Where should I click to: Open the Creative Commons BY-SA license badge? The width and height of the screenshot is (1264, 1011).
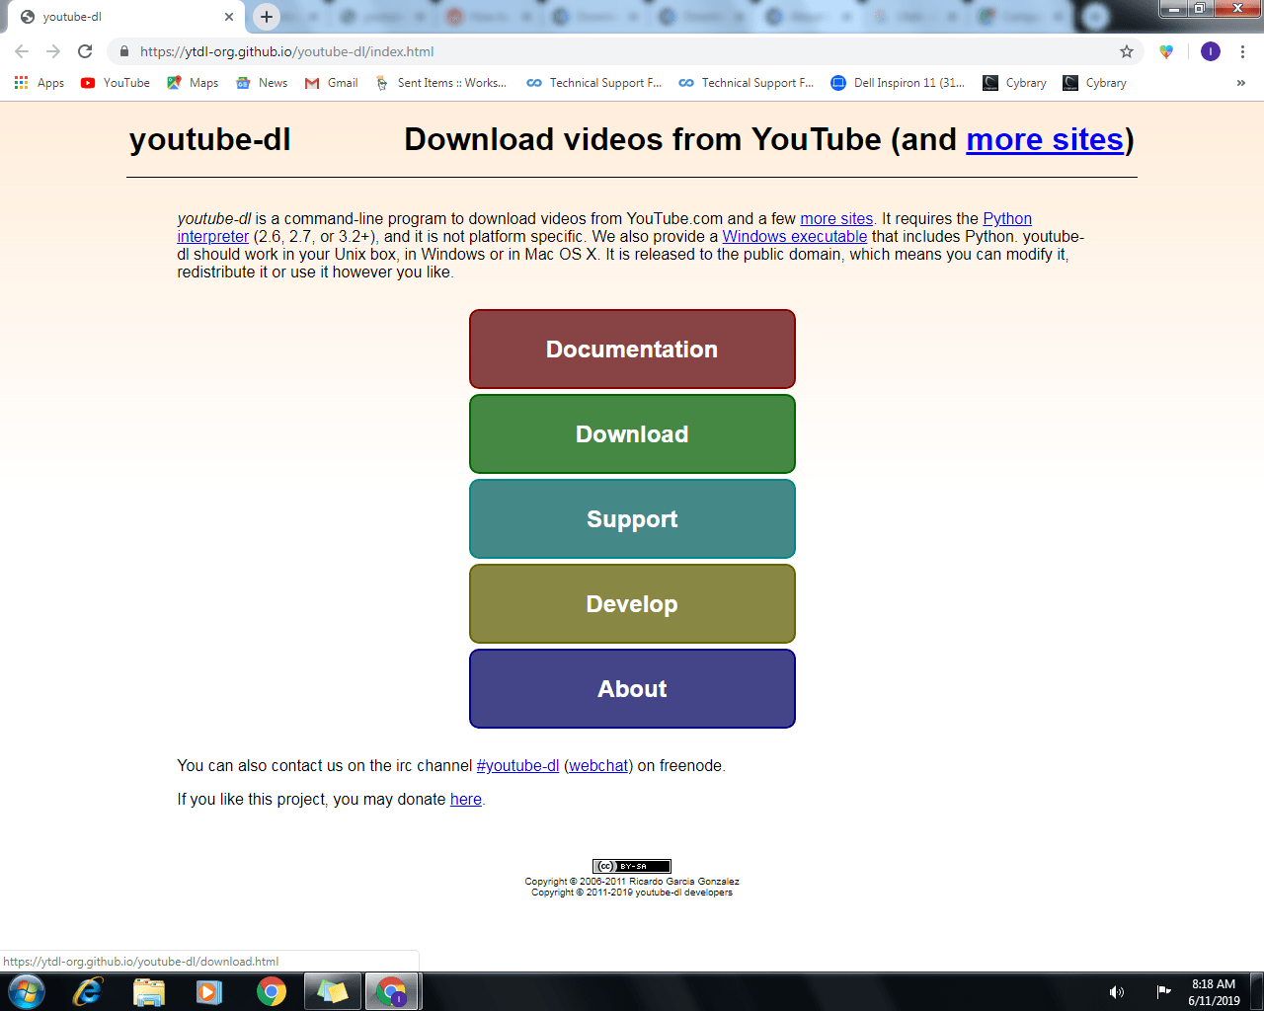632,866
